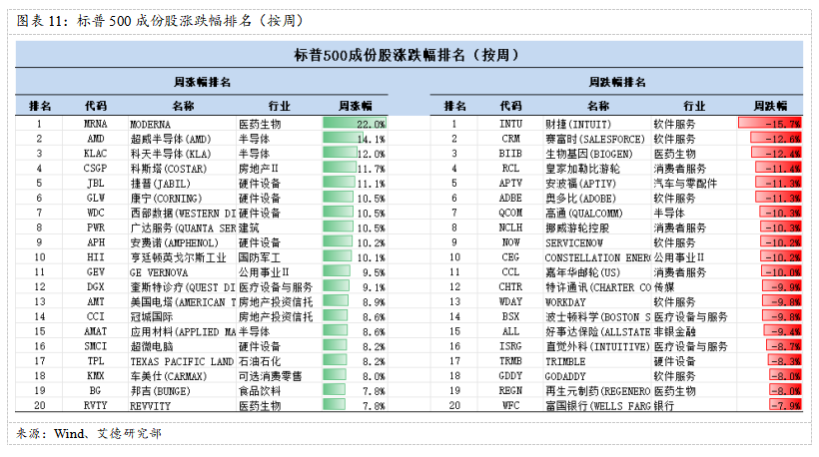The height and width of the screenshot is (457, 819).
Task: Click the name 挪威游轮控股
Action: click(x=577, y=228)
